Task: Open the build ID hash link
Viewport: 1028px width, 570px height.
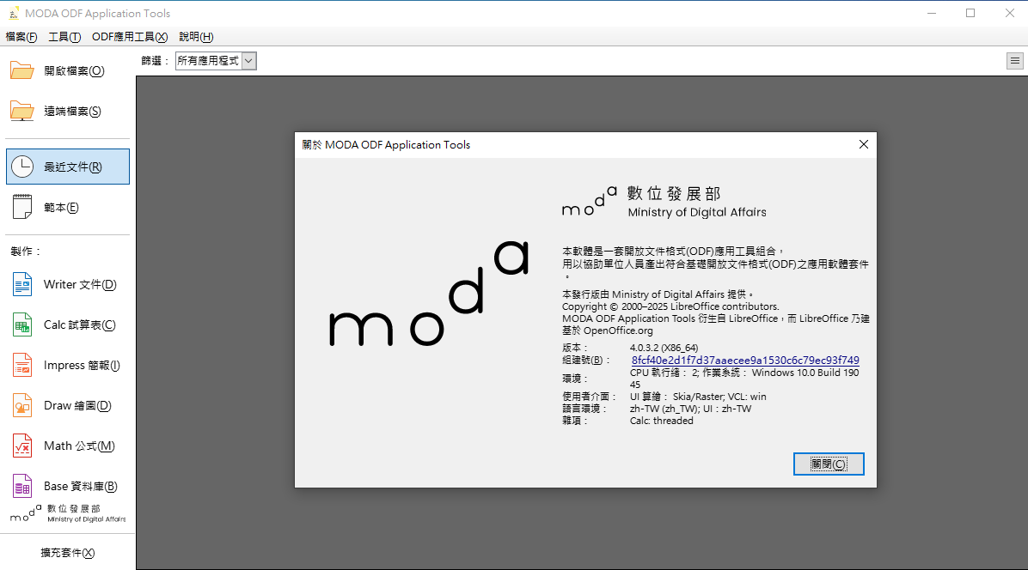Action: [x=744, y=361]
